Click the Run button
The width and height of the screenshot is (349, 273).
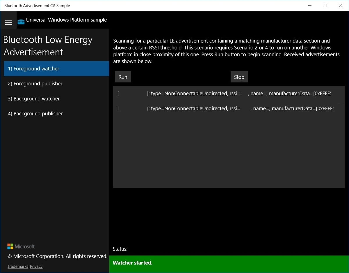click(123, 77)
